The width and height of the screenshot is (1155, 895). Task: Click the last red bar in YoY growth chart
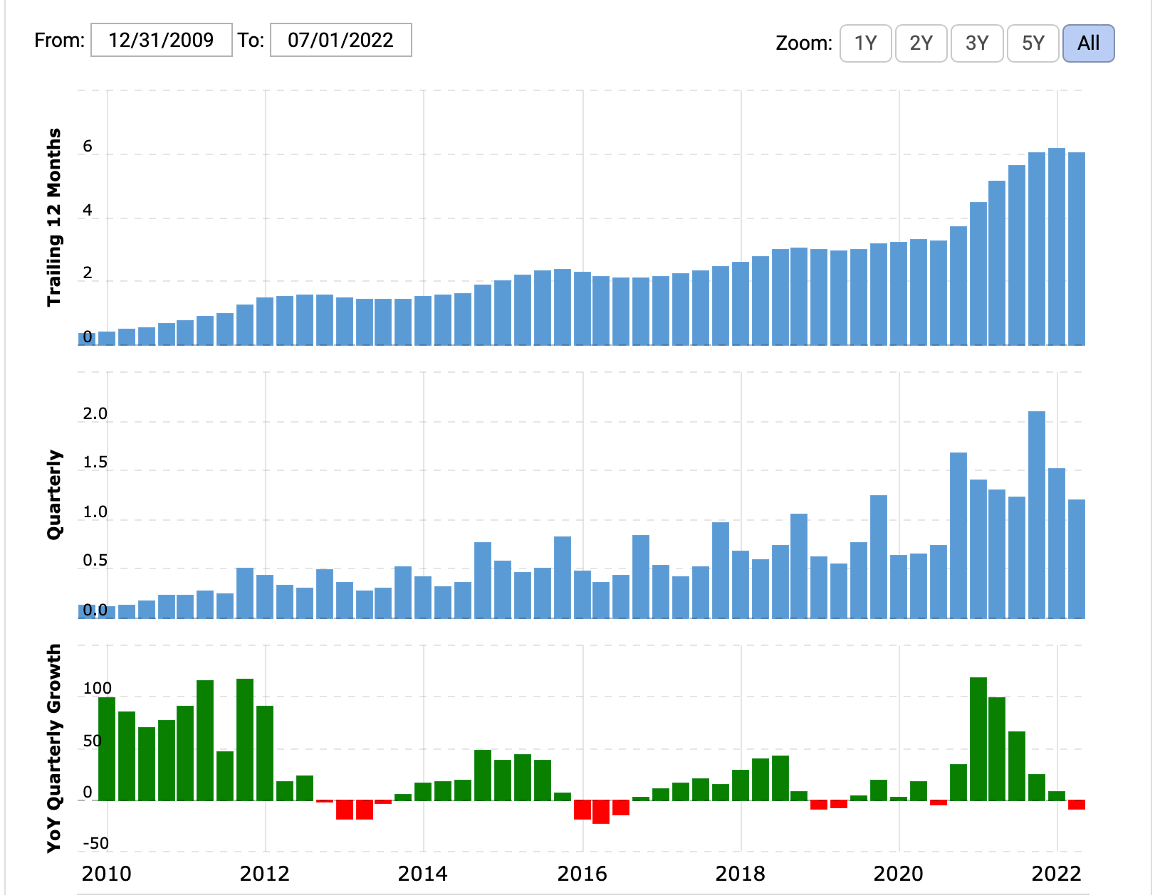pos(1077,805)
